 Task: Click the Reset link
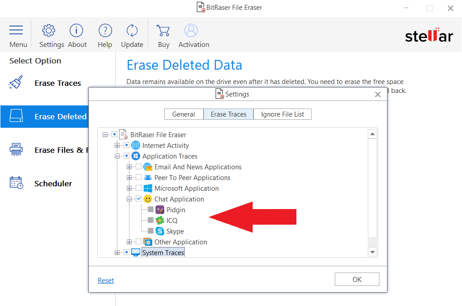106,281
